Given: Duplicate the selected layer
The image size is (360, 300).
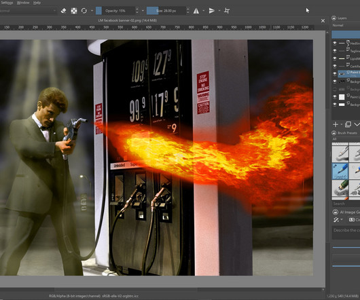Looking at the screenshot, I should (348, 124).
